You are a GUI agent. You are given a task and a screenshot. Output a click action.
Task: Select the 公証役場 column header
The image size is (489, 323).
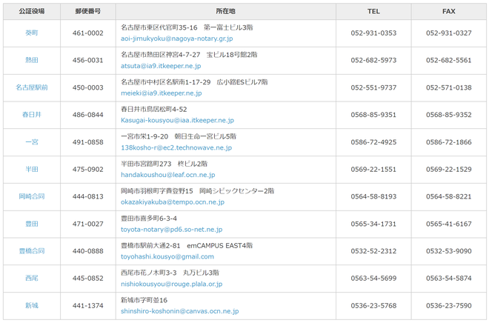coord(32,12)
